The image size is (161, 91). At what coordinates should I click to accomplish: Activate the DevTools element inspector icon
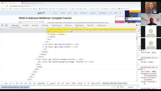[x=3, y=25]
